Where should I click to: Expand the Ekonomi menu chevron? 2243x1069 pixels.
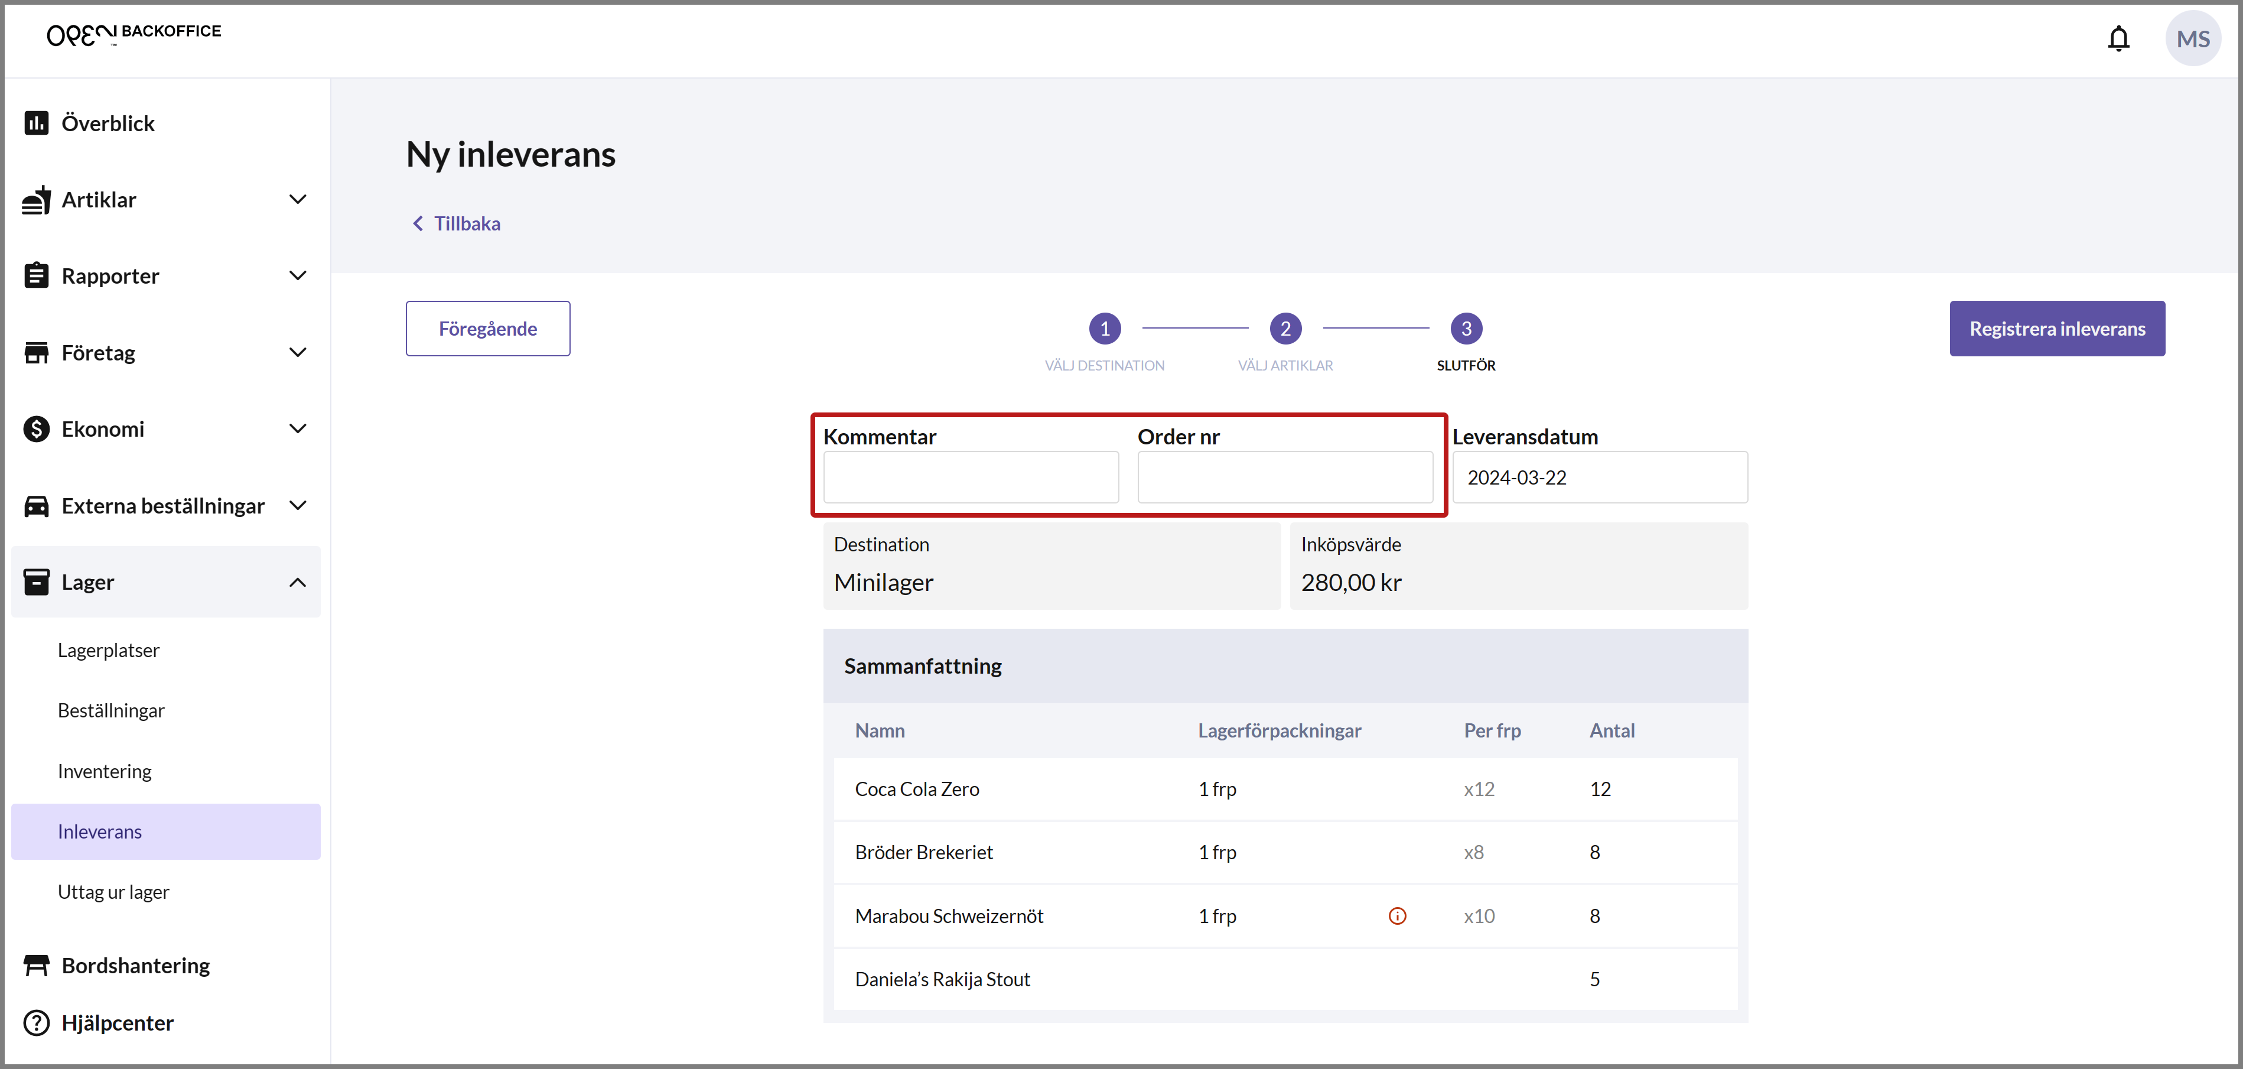(x=298, y=428)
